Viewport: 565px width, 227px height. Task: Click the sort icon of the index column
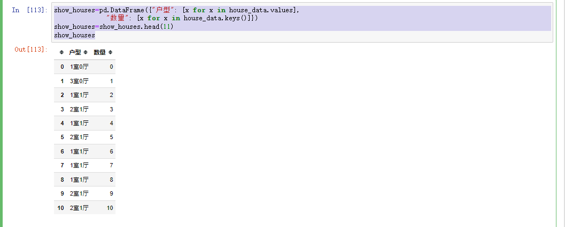coord(61,52)
